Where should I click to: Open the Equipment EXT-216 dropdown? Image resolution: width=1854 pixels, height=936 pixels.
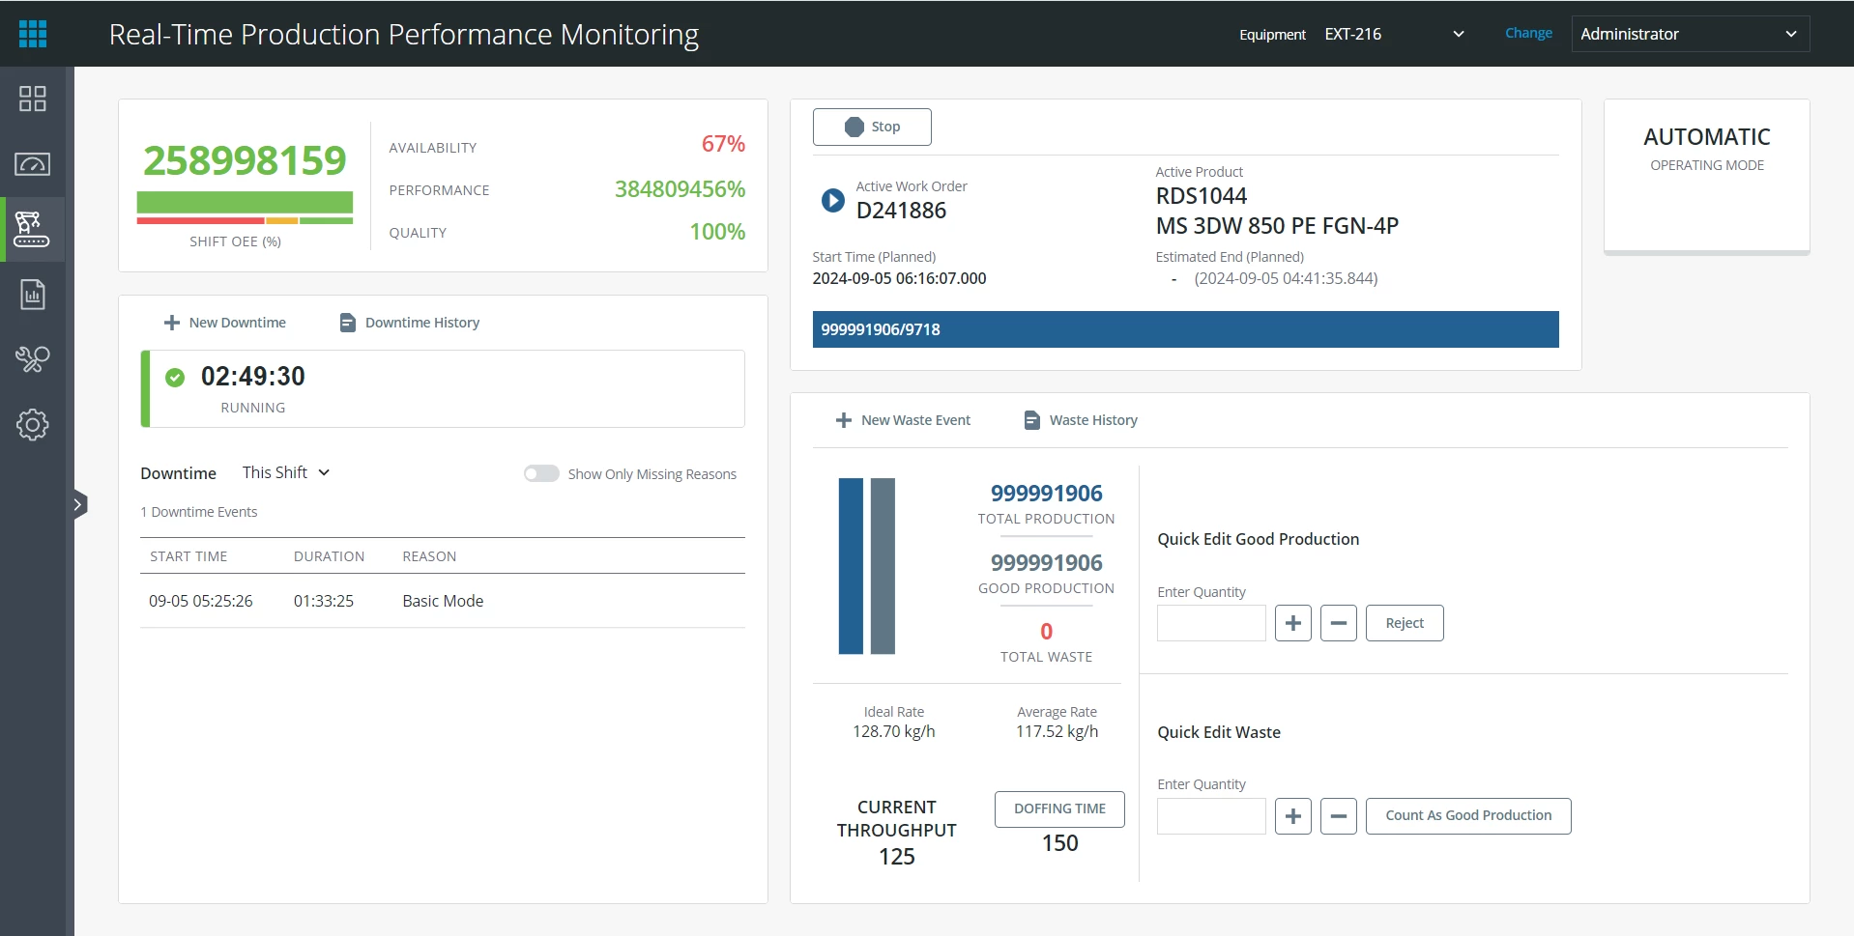(x=1395, y=34)
